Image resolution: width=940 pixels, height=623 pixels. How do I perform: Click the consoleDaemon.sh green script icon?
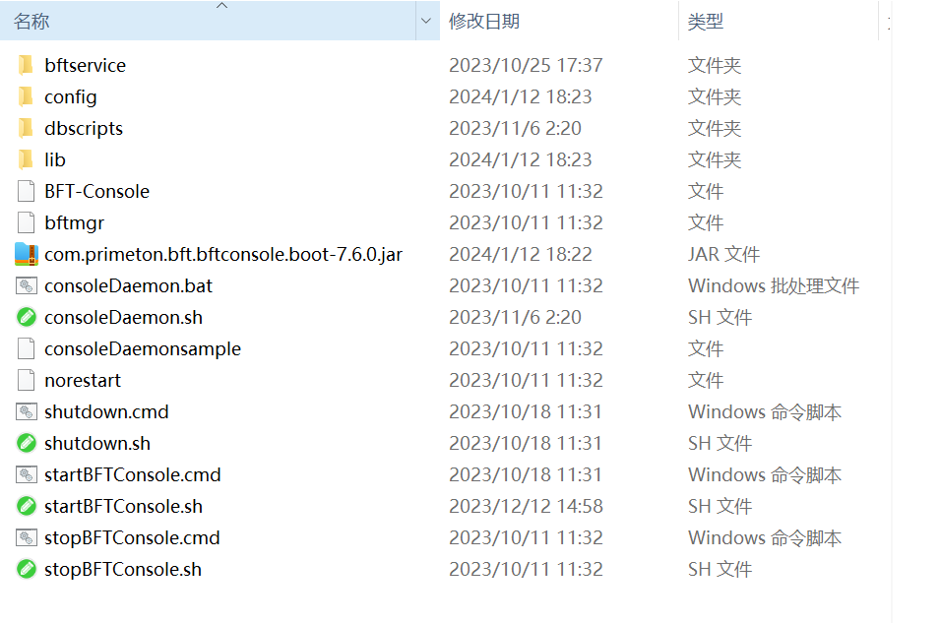27,317
